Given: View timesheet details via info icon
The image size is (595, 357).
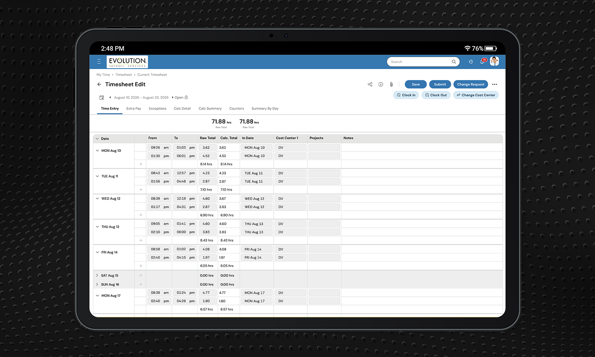Looking at the screenshot, I should pos(380,84).
